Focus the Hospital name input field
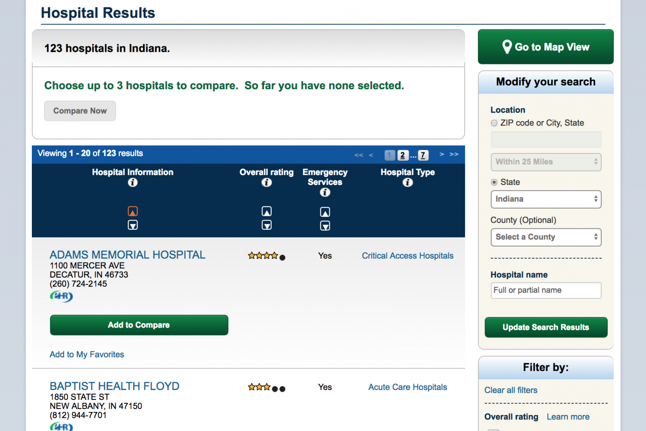Image resolution: width=646 pixels, height=431 pixels. coord(546,290)
